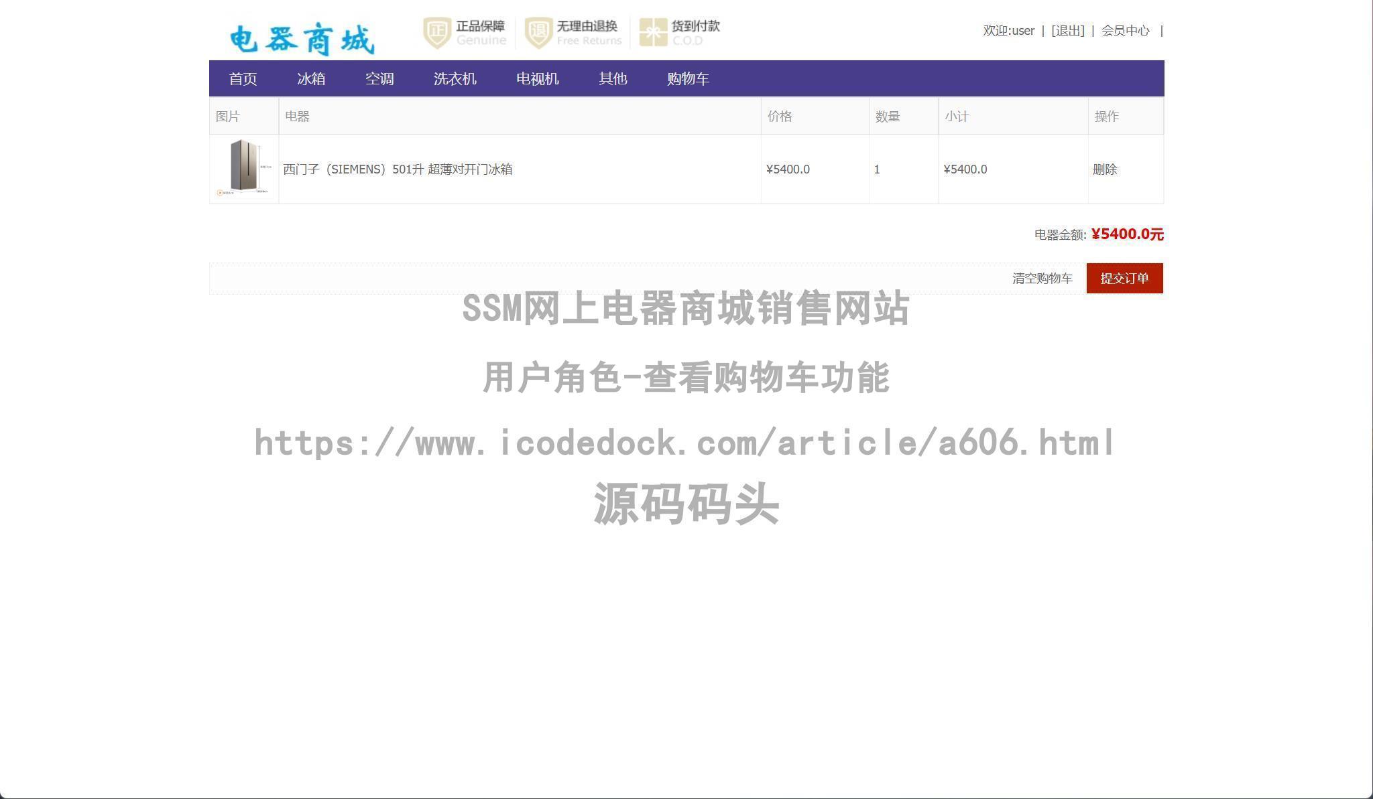1373x799 pixels.
Task: Click 提交订单 to submit the order
Action: pyautogui.click(x=1125, y=278)
